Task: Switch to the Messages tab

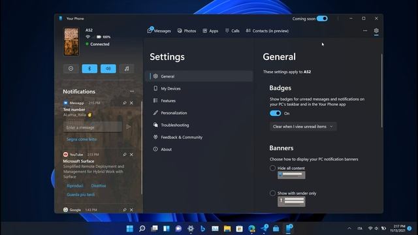Action: [x=159, y=31]
